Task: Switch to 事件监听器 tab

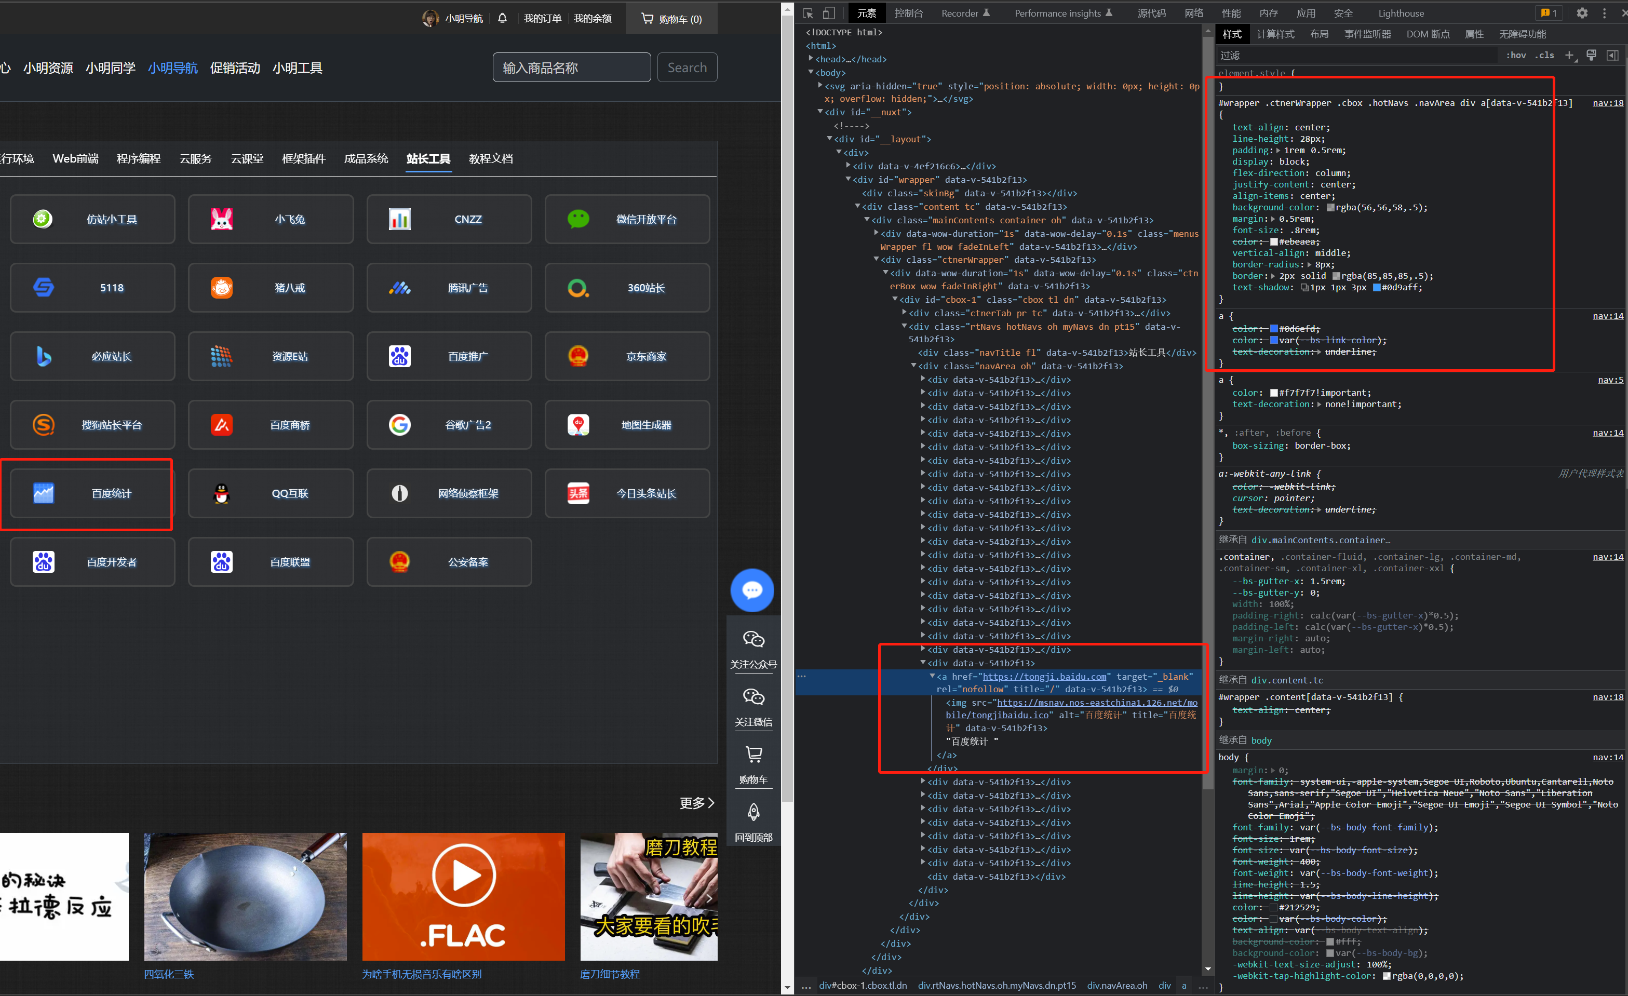Action: click(1368, 34)
